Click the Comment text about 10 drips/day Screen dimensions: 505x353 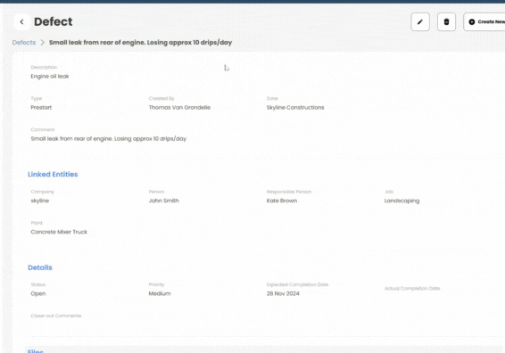click(x=109, y=139)
